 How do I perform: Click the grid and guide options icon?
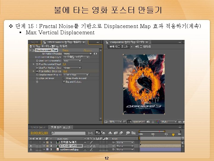[125, 122]
